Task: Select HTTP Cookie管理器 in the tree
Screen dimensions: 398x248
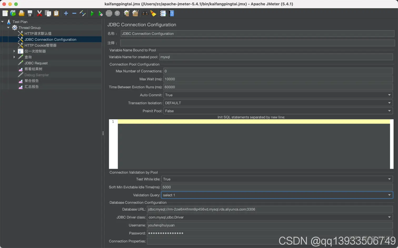Action: pos(41,45)
